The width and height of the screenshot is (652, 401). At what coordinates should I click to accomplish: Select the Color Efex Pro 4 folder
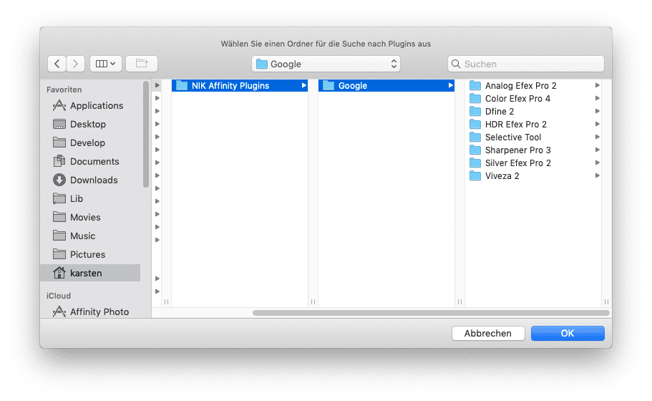[534, 99]
